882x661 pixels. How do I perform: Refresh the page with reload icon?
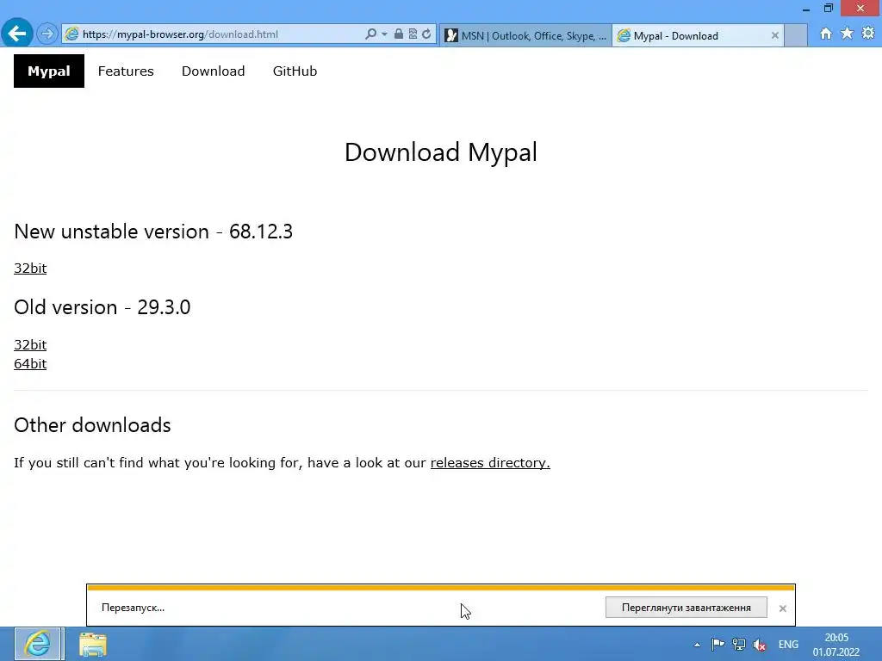click(x=426, y=34)
